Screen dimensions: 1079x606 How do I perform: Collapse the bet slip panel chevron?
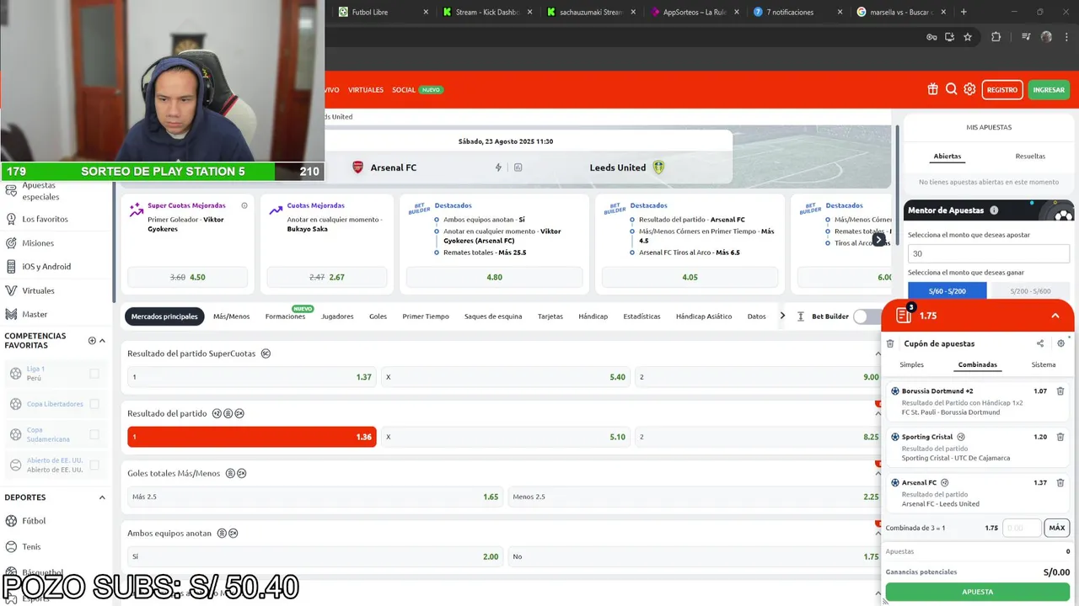[x=1055, y=316]
